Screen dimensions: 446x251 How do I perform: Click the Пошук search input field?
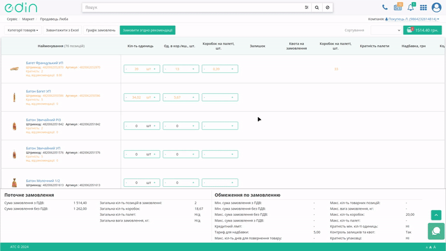pyautogui.click(x=193, y=7)
